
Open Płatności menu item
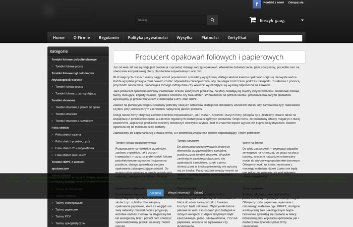click(x=210, y=38)
